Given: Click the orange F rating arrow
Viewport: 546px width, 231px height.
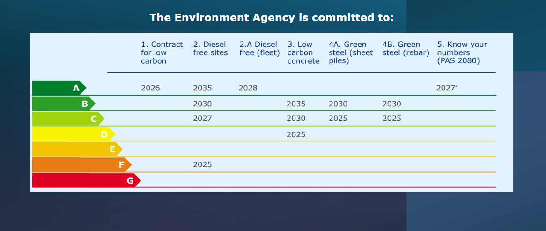Looking at the screenshot, I should [x=82, y=165].
